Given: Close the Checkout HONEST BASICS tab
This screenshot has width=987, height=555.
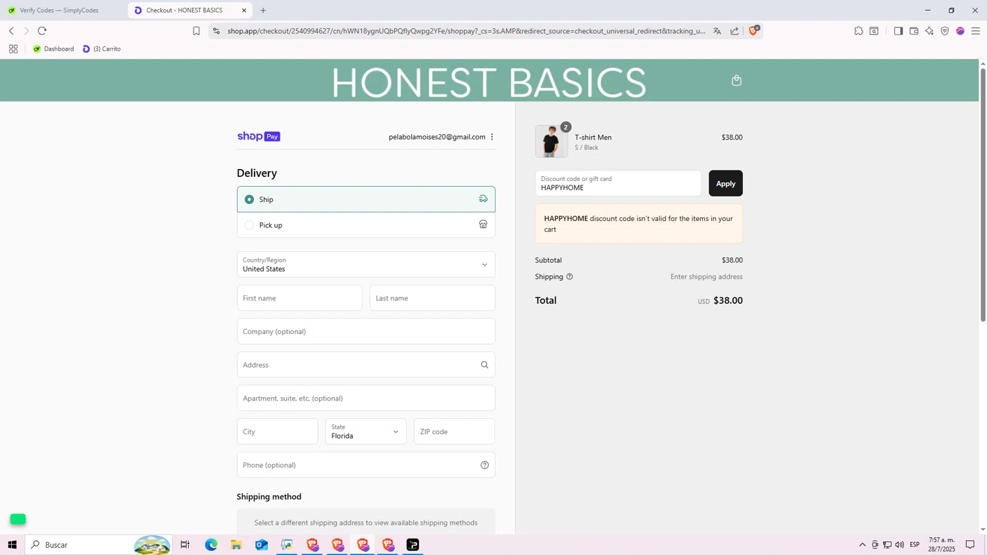Looking at the screenshot, I should [244, 11].
